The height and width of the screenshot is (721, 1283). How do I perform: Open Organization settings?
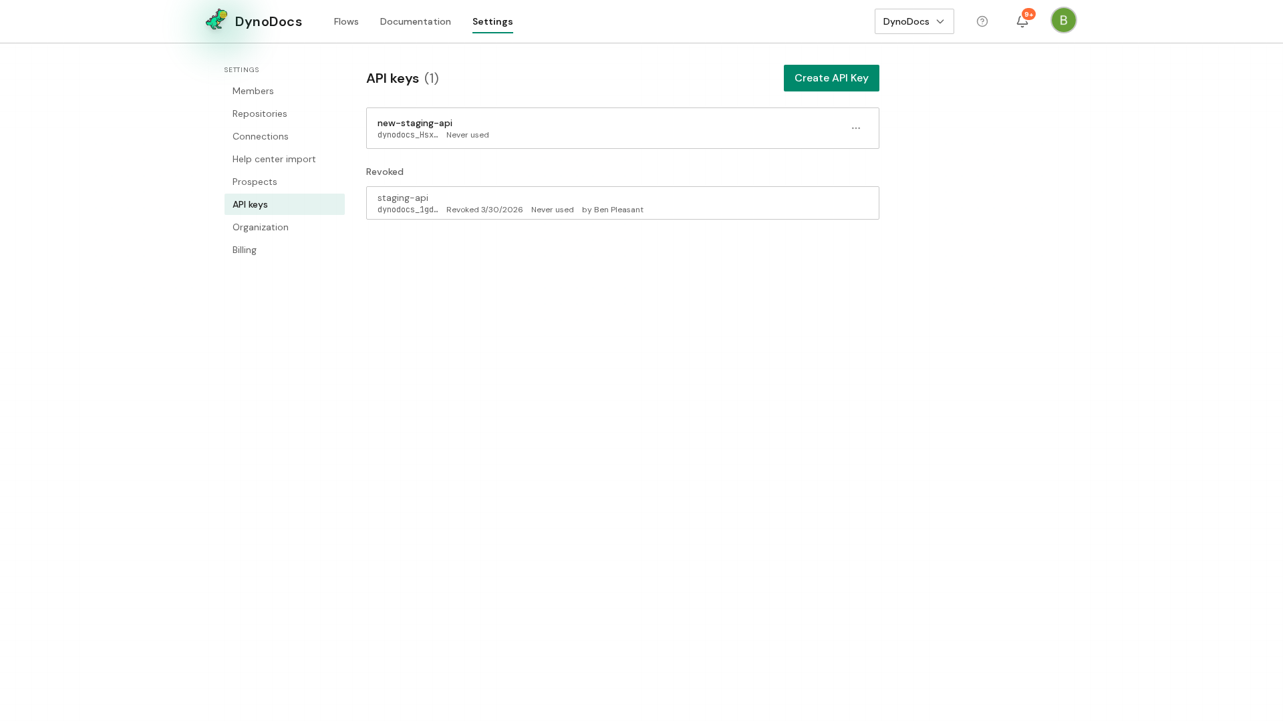[285, 227]
